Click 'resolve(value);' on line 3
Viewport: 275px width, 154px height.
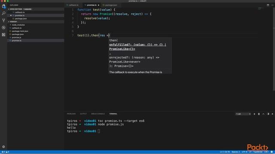[x=97, y=18]
